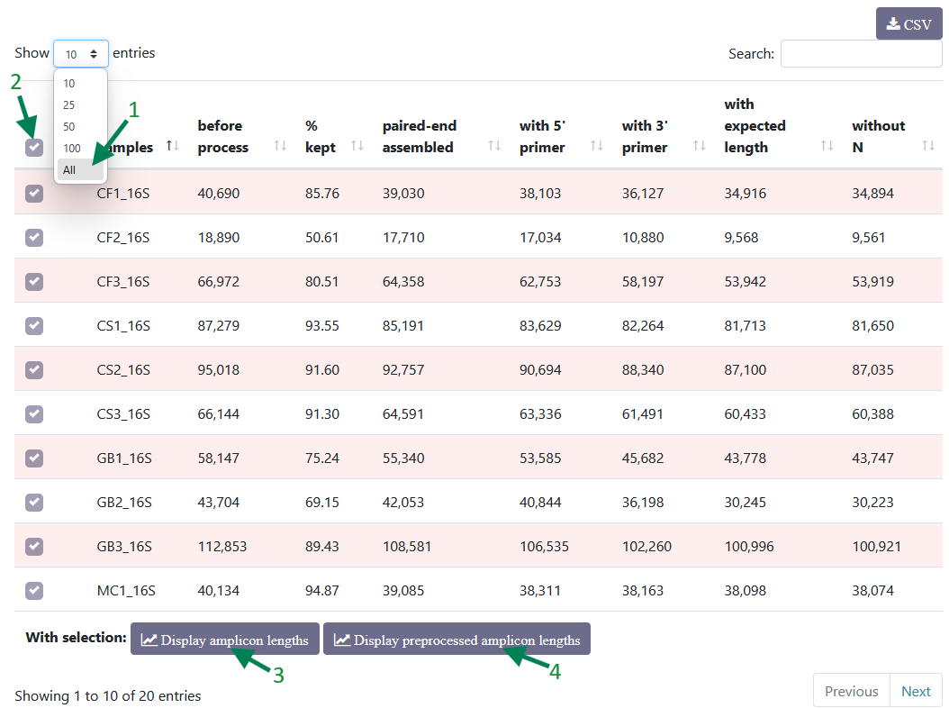Uncheck the GB3_16S row checkbox
Image resolution: width=949 pixels, height=708 pixels.
point(34,546)
